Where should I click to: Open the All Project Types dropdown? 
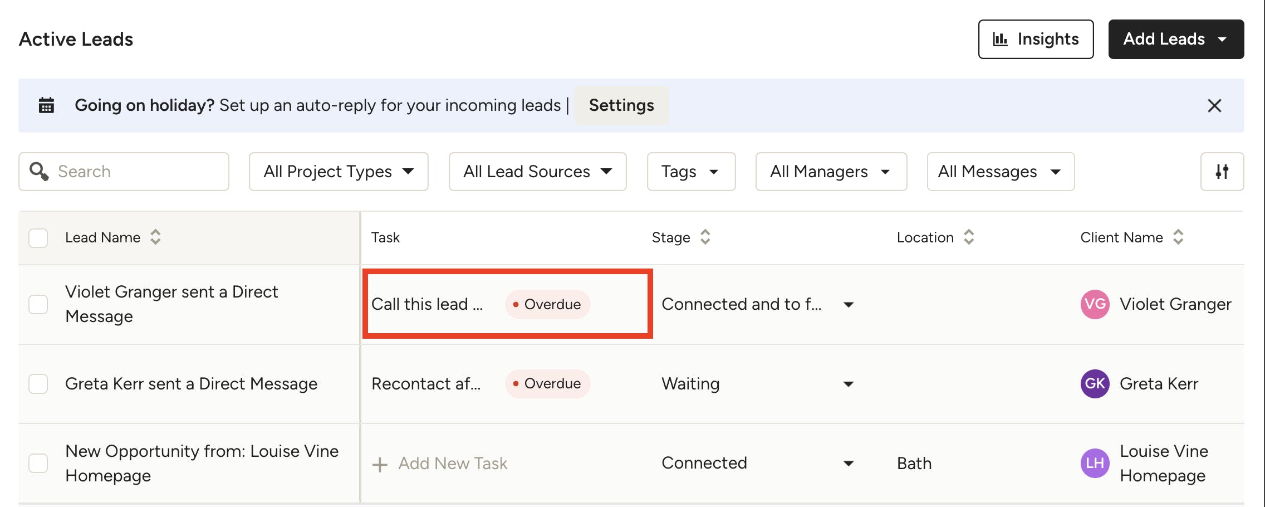(339, 172)
